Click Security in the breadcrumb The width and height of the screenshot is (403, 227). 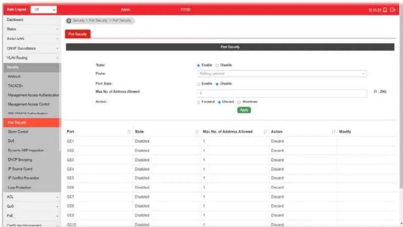[78, 21]
